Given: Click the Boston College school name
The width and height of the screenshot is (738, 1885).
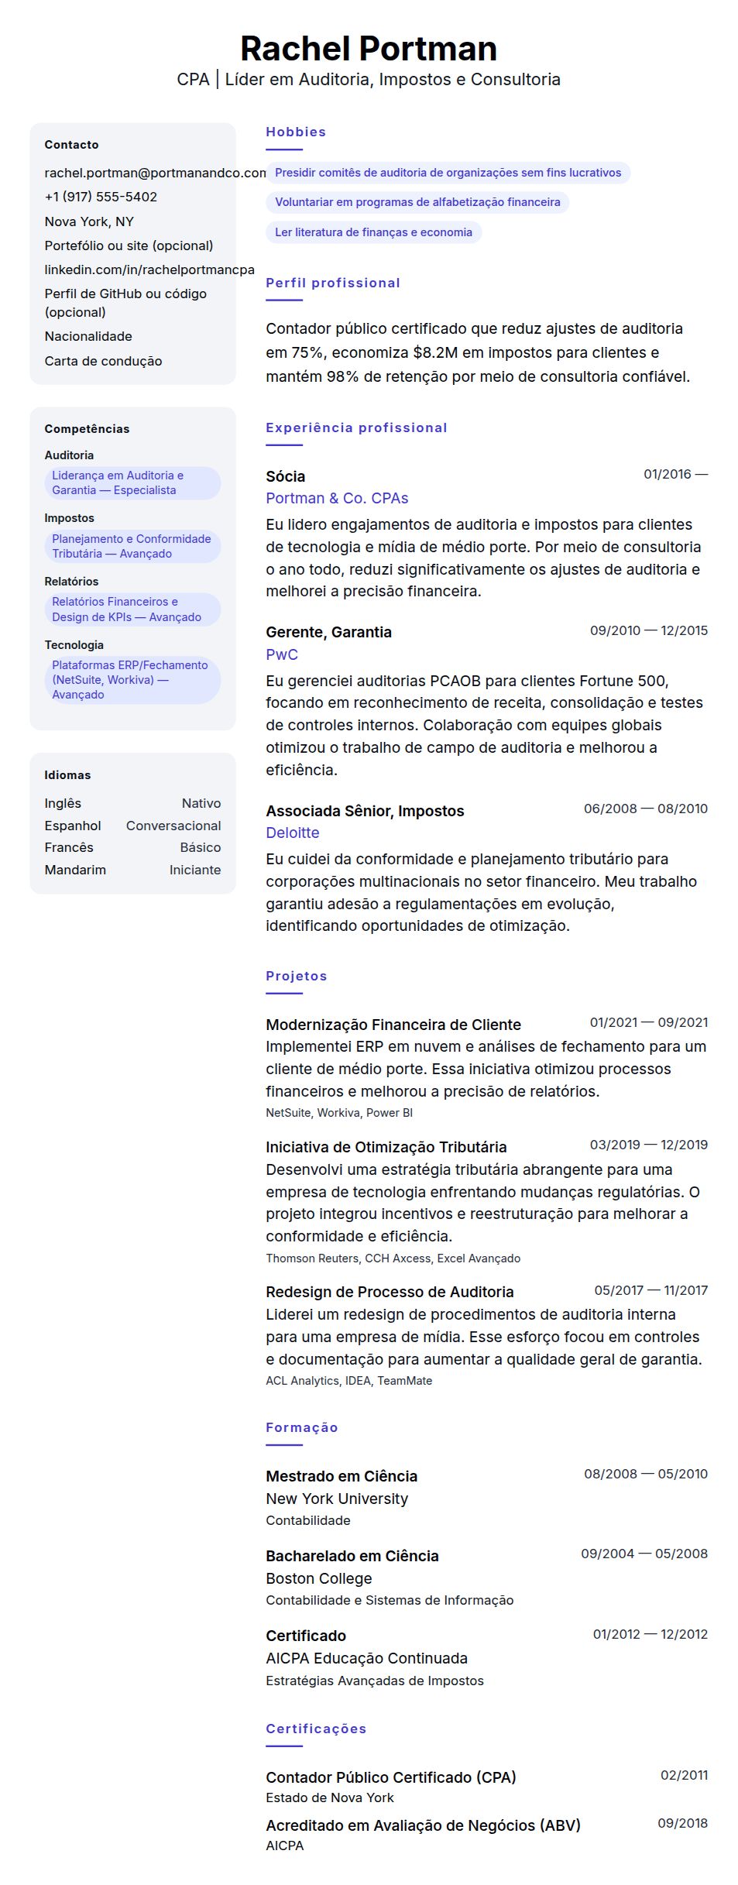Looking at the screenshot, I should pyautogui.click(x=319, y=1579).
